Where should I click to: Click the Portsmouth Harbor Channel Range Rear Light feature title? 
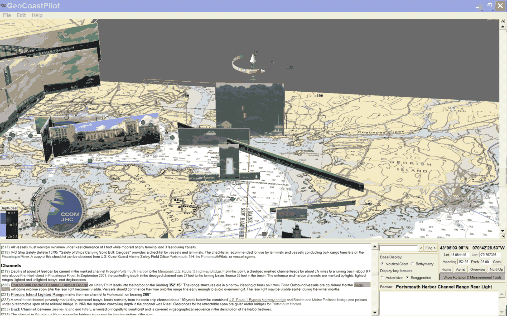point(444,287)
